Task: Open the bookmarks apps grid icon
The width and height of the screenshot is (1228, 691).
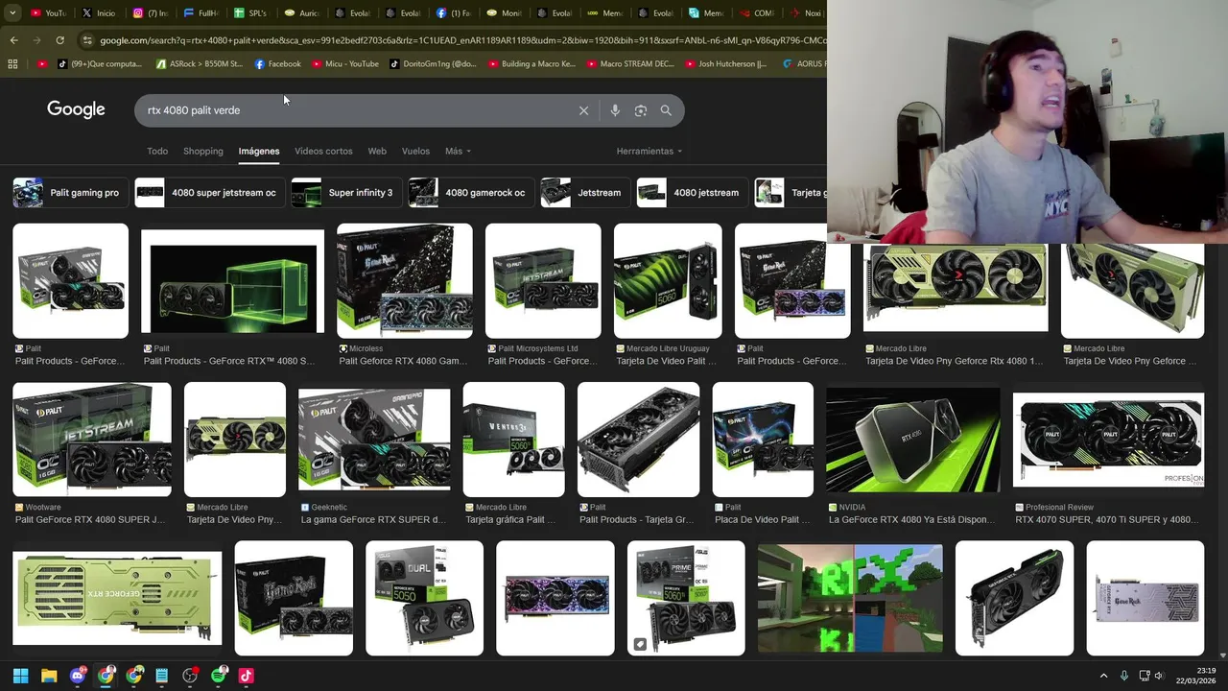Action: pyautogui.click(x=12, y=63)
